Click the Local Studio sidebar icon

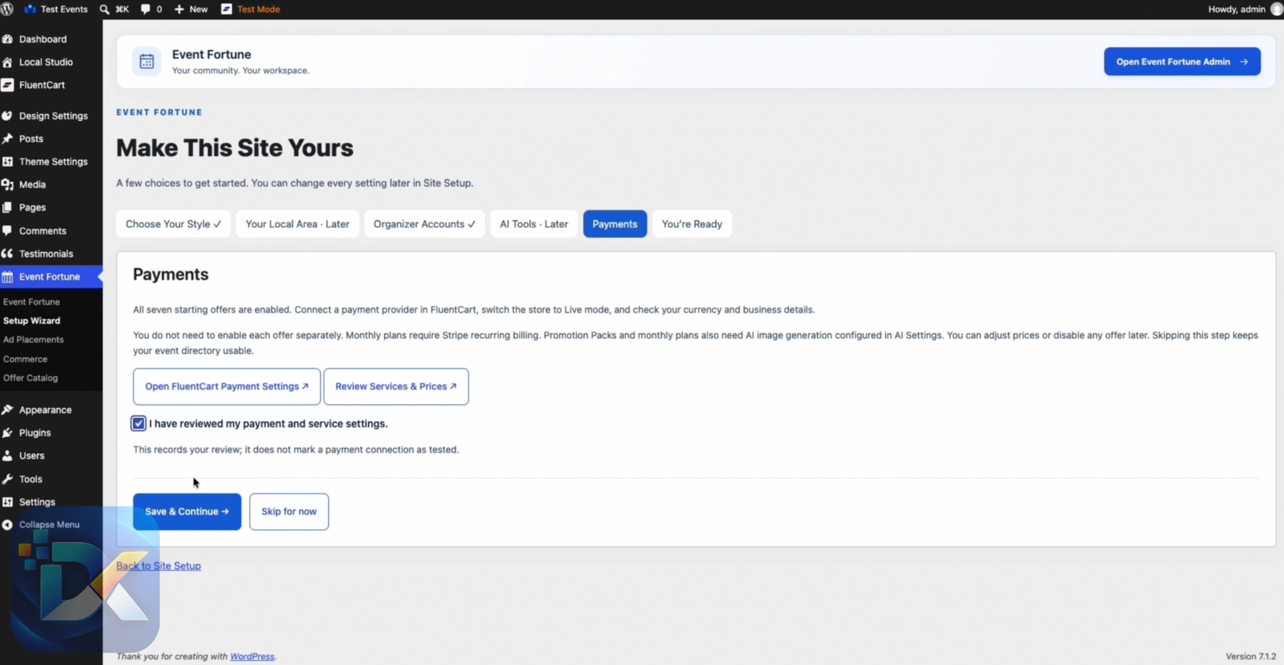pos(8,62)
